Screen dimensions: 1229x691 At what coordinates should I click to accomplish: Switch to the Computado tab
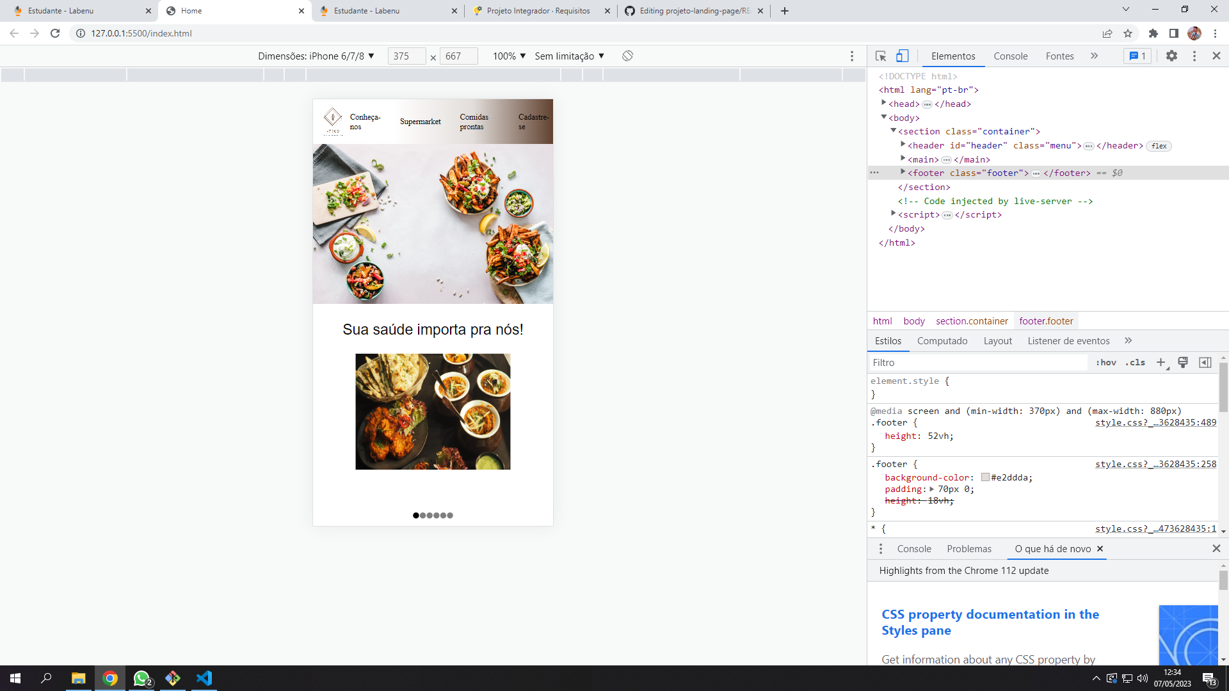tap(942, 340)
